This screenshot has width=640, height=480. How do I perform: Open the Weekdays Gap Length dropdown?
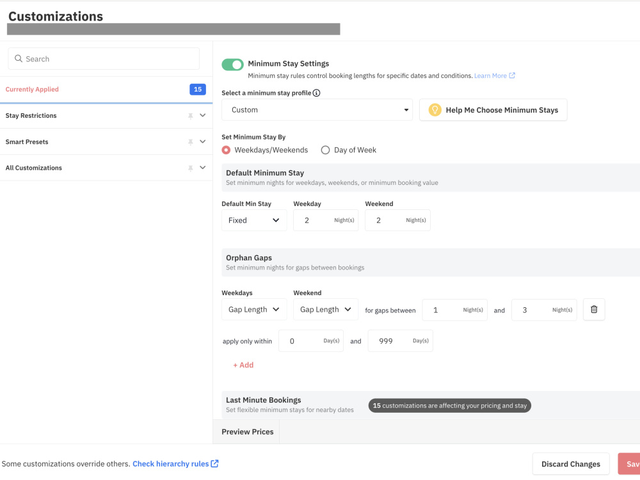click(254, 309)
